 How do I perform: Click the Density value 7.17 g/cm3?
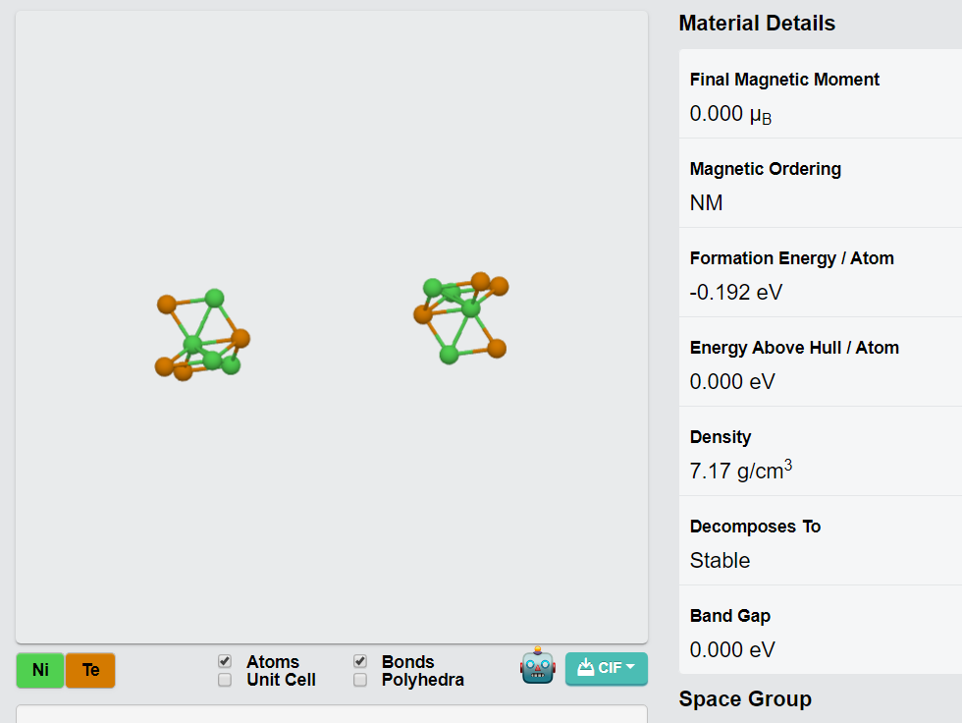point(740,471)
